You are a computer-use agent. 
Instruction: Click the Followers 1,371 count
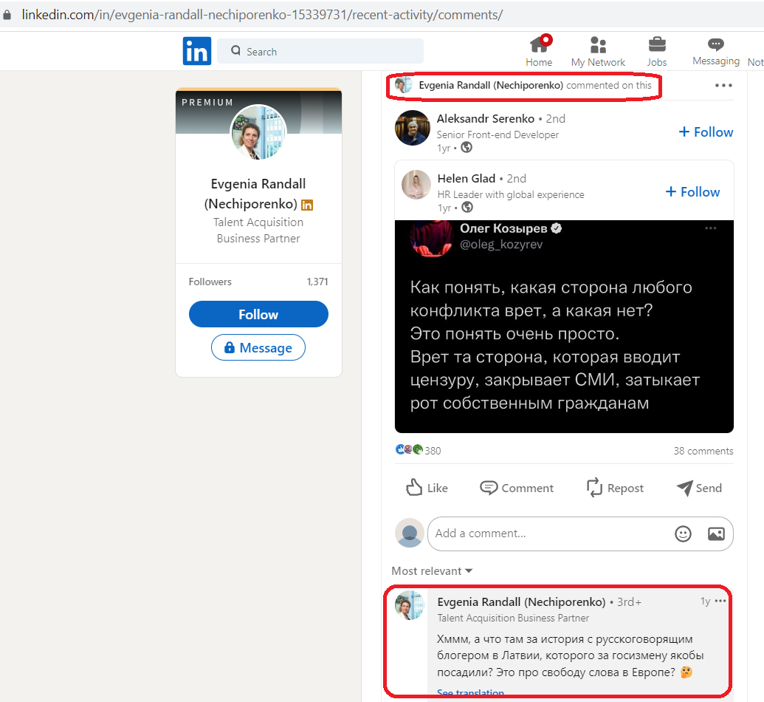pos(258,282)
